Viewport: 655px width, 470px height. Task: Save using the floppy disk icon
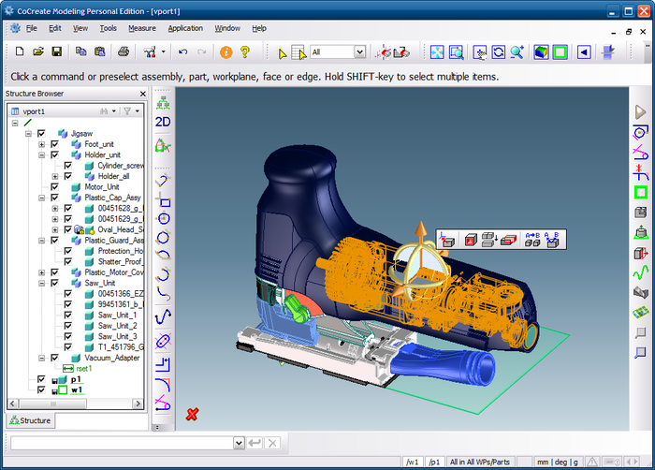click(x=57, y=51)
